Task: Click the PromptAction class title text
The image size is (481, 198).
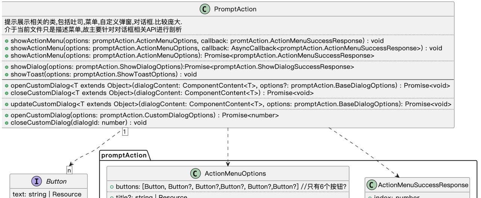Action: pyautogui.click(x=235, y=9)
